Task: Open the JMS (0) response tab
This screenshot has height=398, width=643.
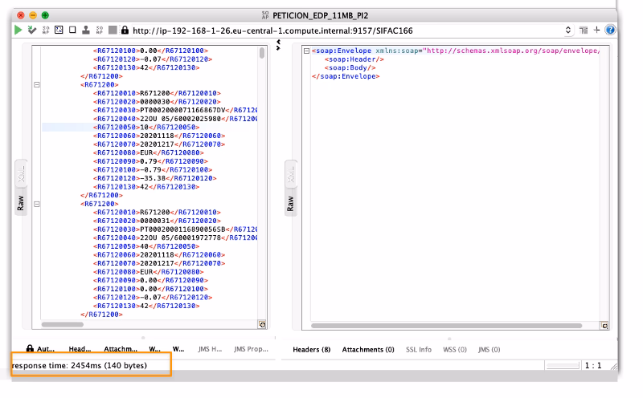Action: point(489,349)
